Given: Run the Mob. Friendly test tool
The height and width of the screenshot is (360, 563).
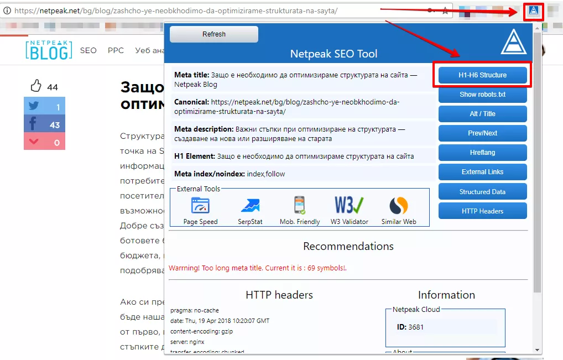Looking at the screenshot, I should (x=300, y=211).
